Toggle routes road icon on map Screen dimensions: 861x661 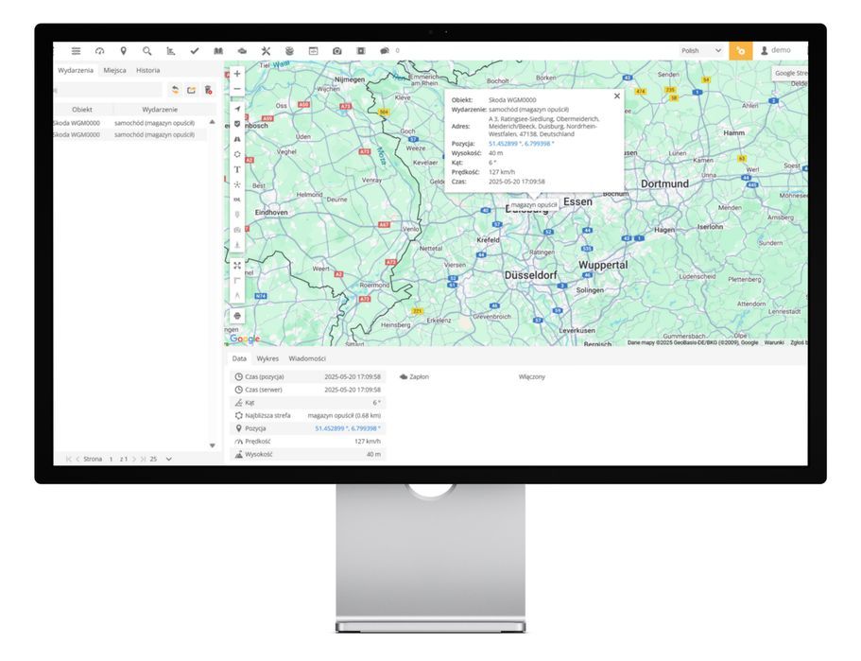point(237,140)
